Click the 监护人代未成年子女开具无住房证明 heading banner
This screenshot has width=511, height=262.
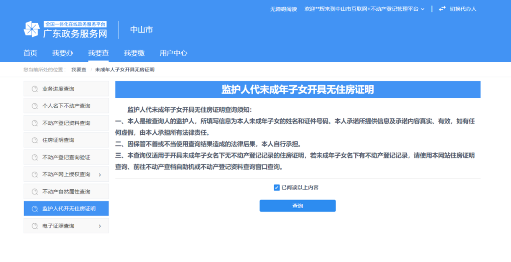pos(298,89)
